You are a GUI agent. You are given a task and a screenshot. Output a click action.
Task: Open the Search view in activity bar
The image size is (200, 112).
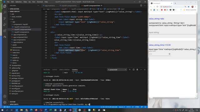pos(5,12)
